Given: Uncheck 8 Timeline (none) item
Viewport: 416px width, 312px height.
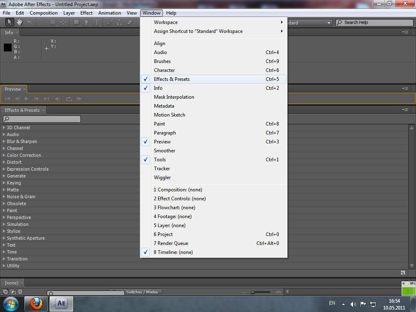Looking at the screenshot, I should pos(214,252).
